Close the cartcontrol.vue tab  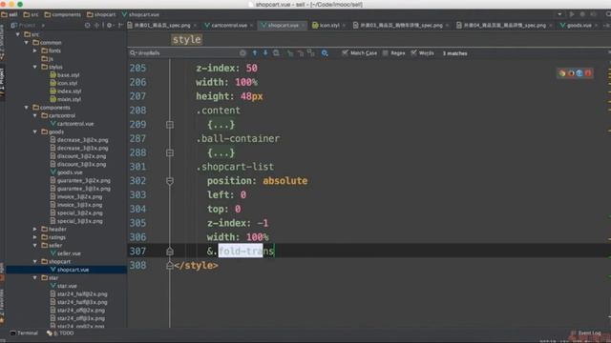click(251, 26)
